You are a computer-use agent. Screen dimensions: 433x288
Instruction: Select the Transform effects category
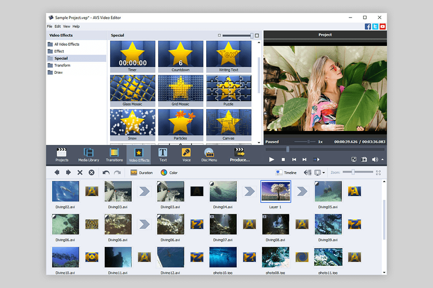pos(64,65)
